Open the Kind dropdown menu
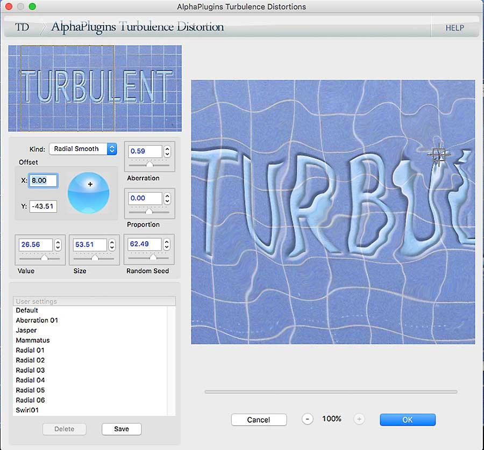The width and height of the screenshot is (484, 450). [83, 149]
